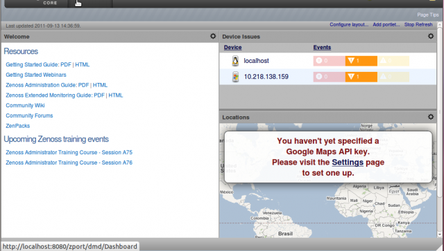
Task: Select localhost's red critical event count
Action: pyautogui.click(x=329, y=61)
